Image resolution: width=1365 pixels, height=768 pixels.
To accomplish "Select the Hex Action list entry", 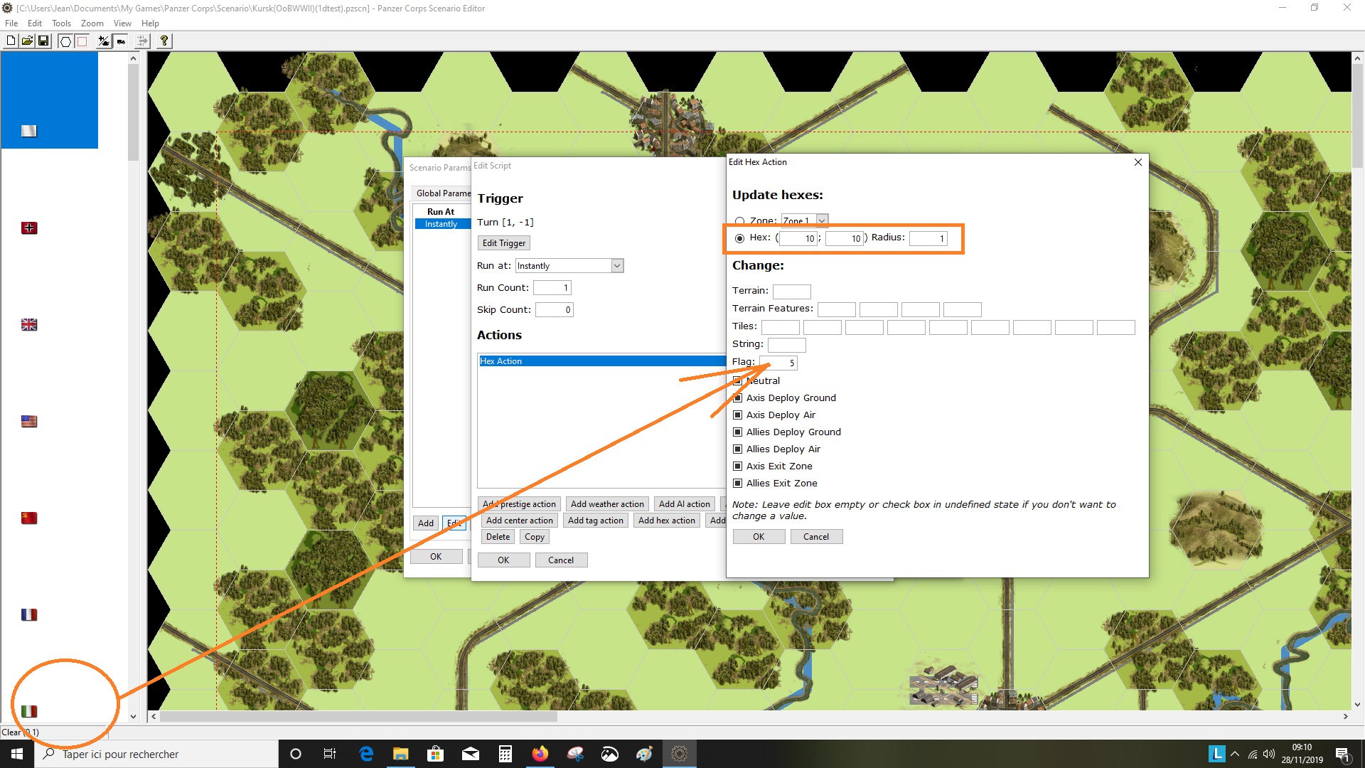I will pyautogui.click(x=601, y=361).
